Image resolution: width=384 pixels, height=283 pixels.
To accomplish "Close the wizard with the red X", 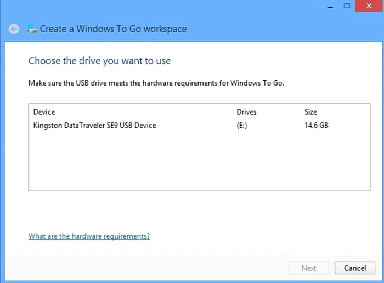I will 369,6.
